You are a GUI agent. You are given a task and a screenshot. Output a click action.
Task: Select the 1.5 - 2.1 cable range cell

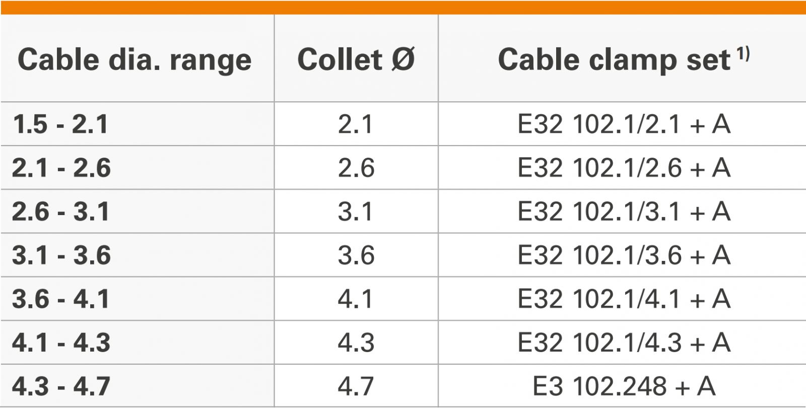click(x=60, y=124)
